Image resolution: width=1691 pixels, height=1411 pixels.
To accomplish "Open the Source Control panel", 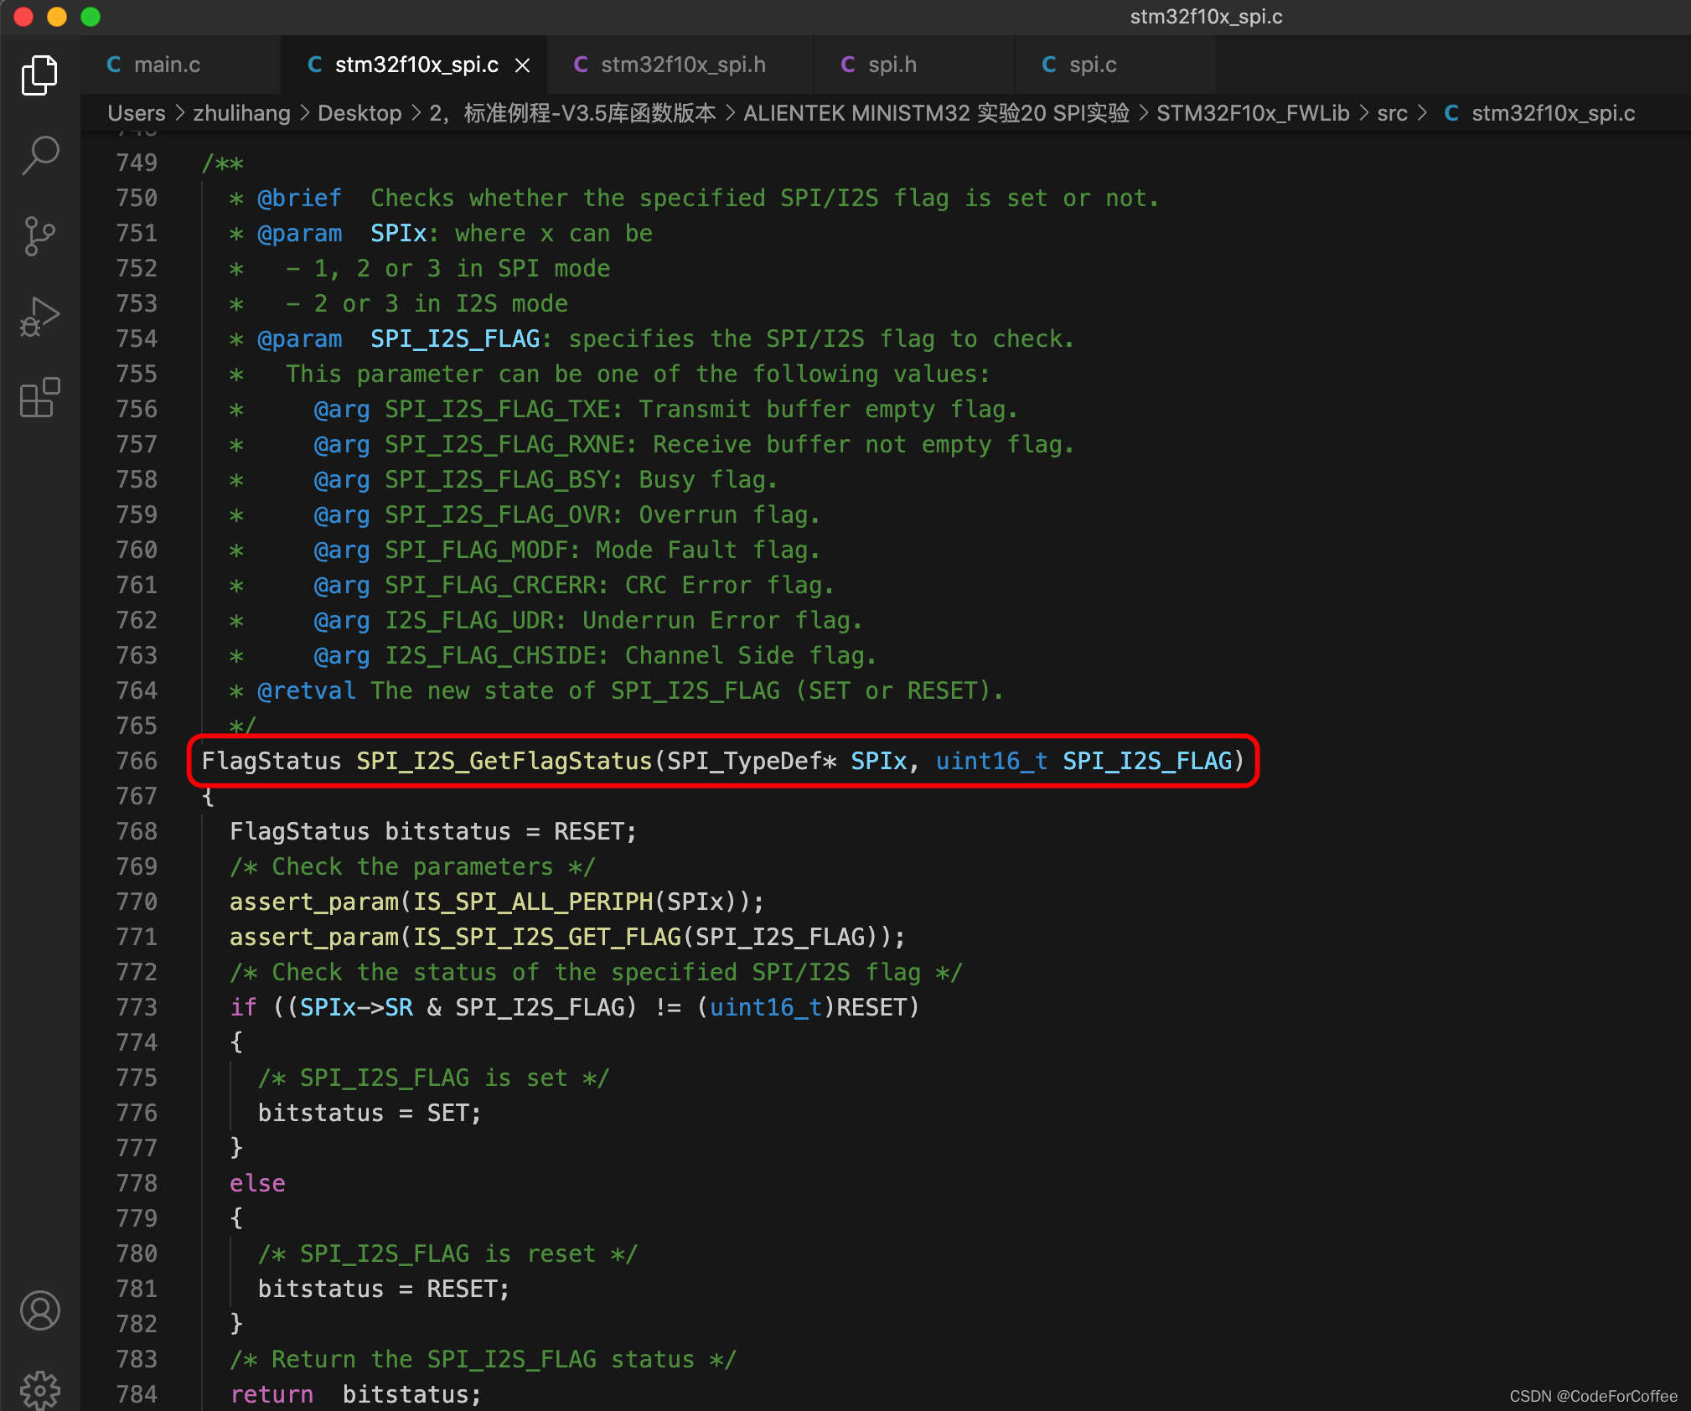I will (39, 235).
